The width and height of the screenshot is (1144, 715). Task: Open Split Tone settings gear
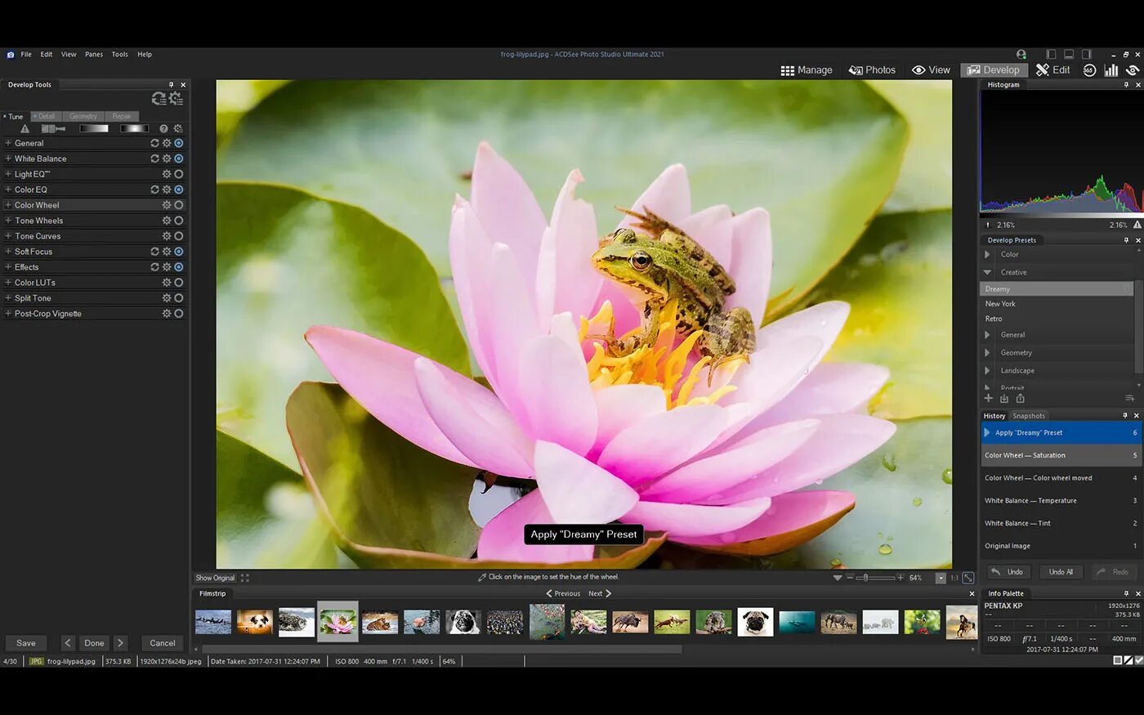pos(167,298)
